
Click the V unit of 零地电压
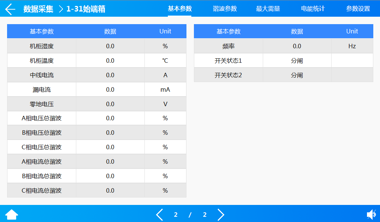click(165, 104)
